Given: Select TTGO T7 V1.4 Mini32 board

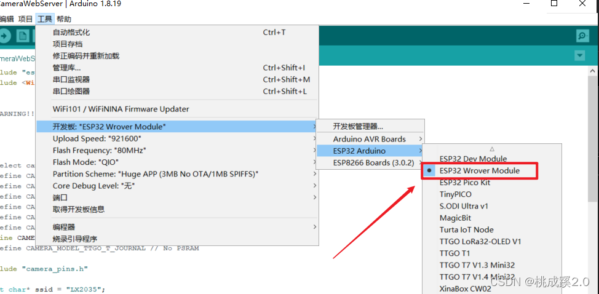Looking at the screenshot, I should coord(492,277).
